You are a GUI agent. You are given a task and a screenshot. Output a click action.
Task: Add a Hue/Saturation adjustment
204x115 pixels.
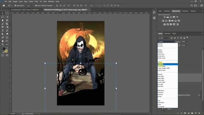pyautogui.click(x=163, y=21)
